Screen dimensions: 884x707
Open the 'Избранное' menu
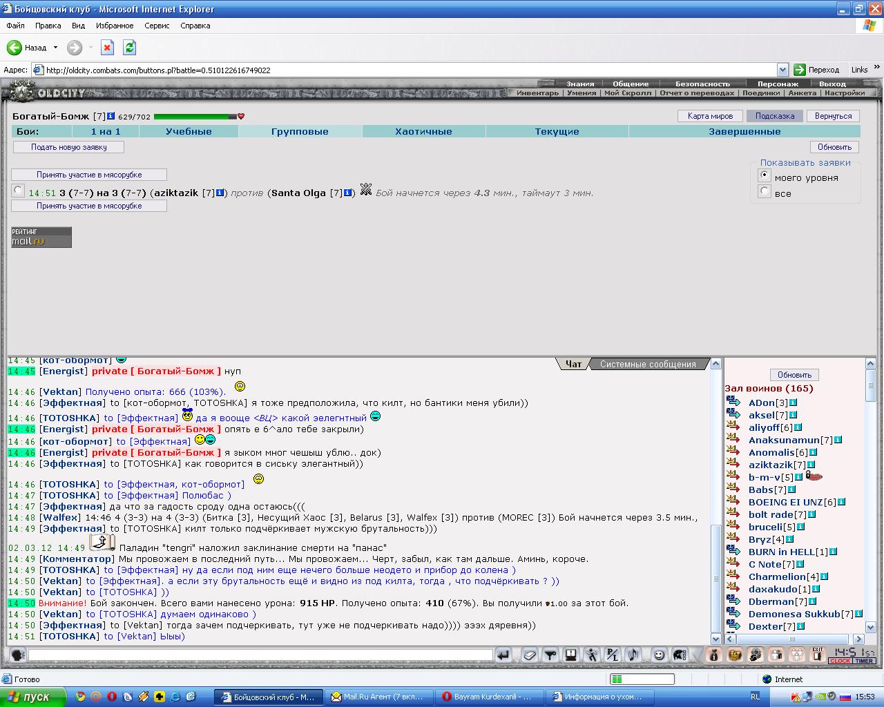click(x=115, y=26)
